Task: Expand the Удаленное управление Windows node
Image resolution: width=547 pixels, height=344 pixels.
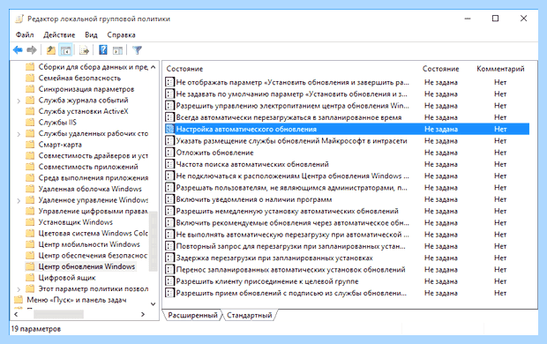Action: pyautogui.click(x=19, y=201)
